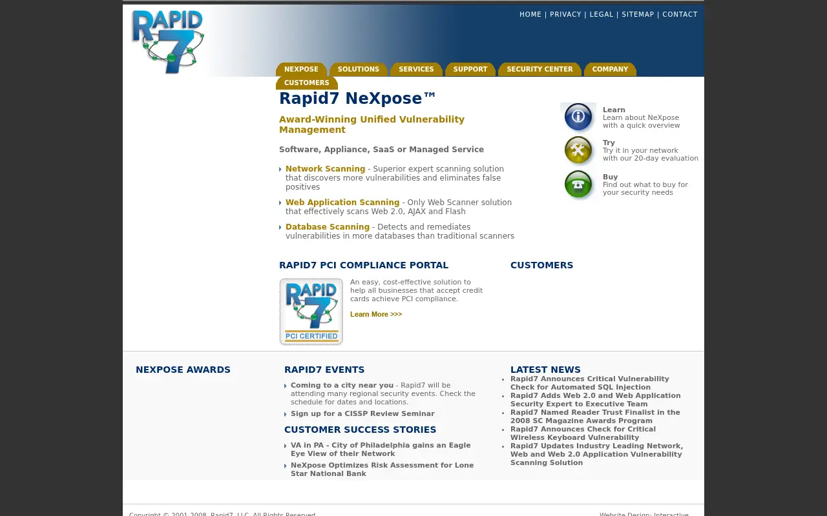
Task: Click the yellow Try tools icon
Action: tap(578, 151)
